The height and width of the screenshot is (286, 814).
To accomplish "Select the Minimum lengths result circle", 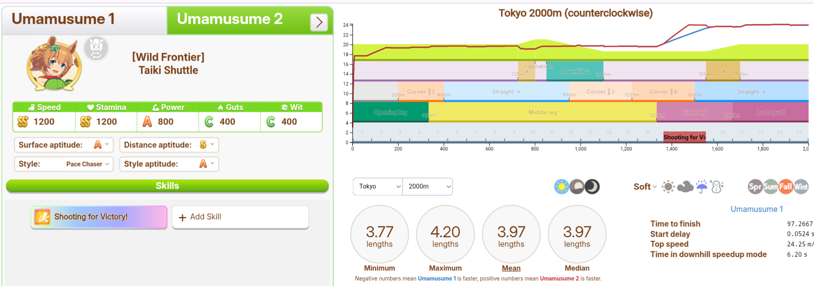I will pos(380,234).
